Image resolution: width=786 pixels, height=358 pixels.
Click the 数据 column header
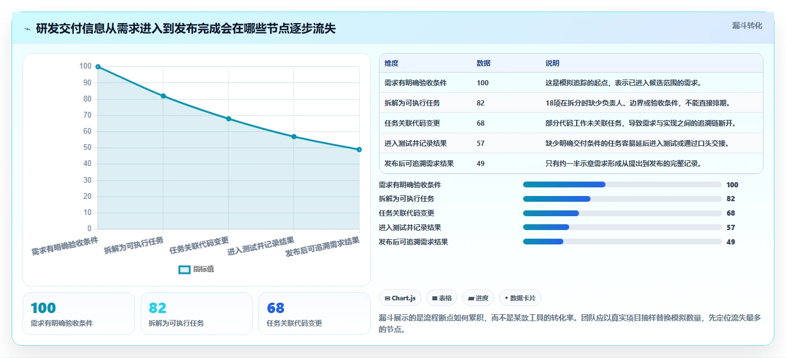484,63
